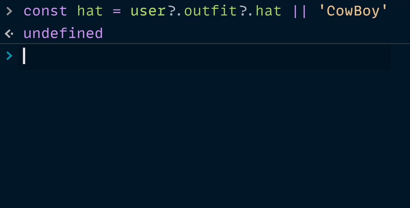
Task: Click the gray input chevron beside const
Action: [9, 11]
